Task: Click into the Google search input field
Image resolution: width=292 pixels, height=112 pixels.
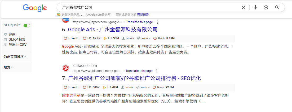Action: [148, 7]
